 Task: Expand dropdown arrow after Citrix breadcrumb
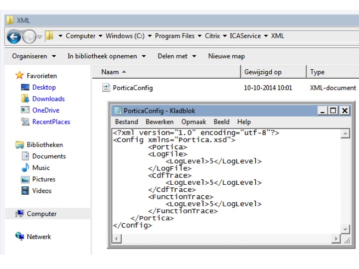[x=225, y=36]
